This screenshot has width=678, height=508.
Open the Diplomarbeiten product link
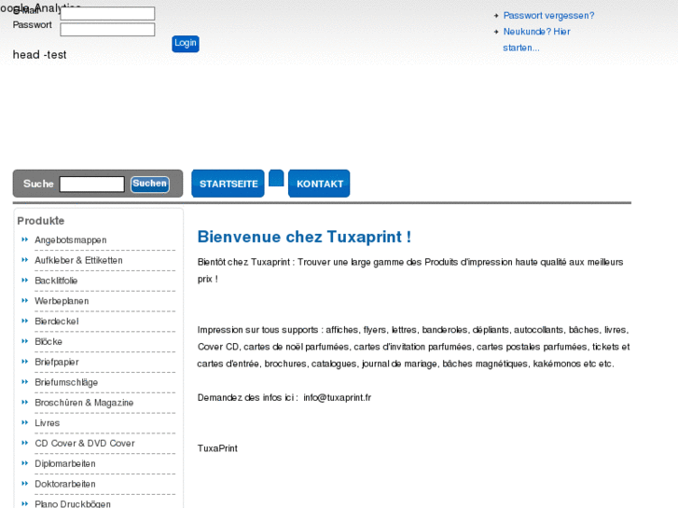[65, 463]
